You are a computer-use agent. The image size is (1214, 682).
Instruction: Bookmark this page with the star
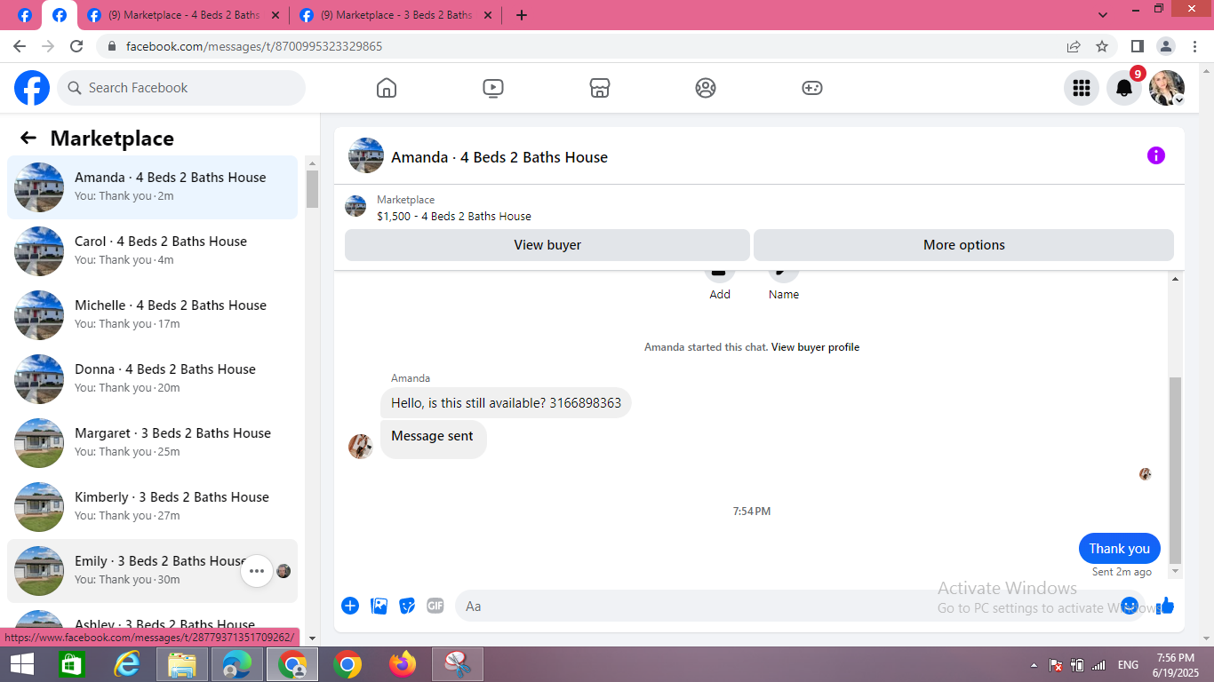[1102, 46]
